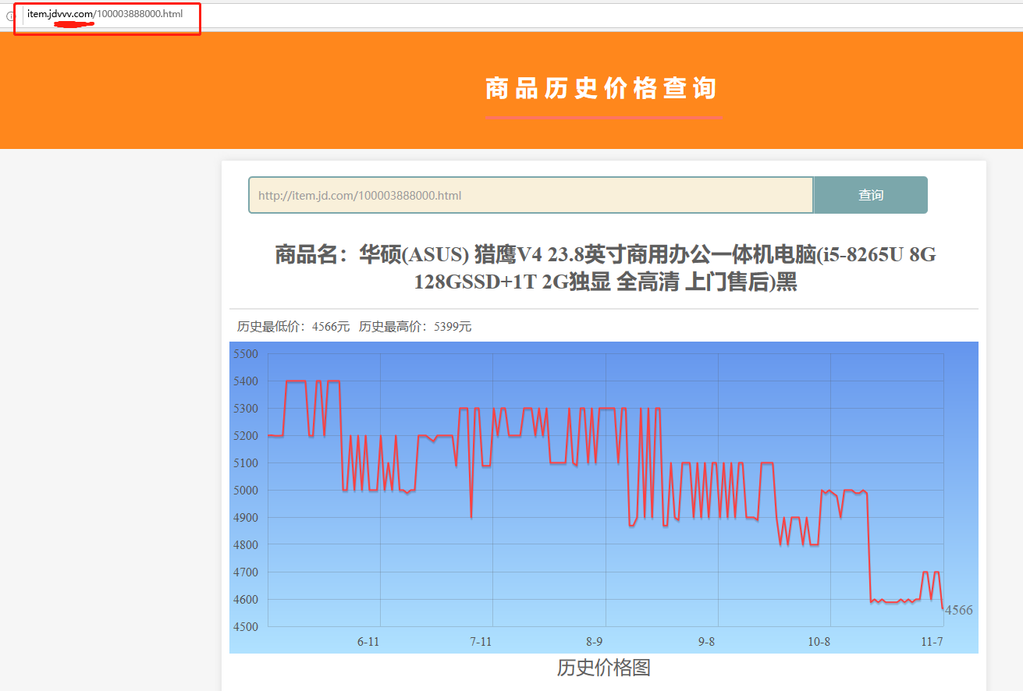Screen dimensions: 1023x691
Task: Click the 8-9 date label on chart axis
Action: click(x=594, y=642)
